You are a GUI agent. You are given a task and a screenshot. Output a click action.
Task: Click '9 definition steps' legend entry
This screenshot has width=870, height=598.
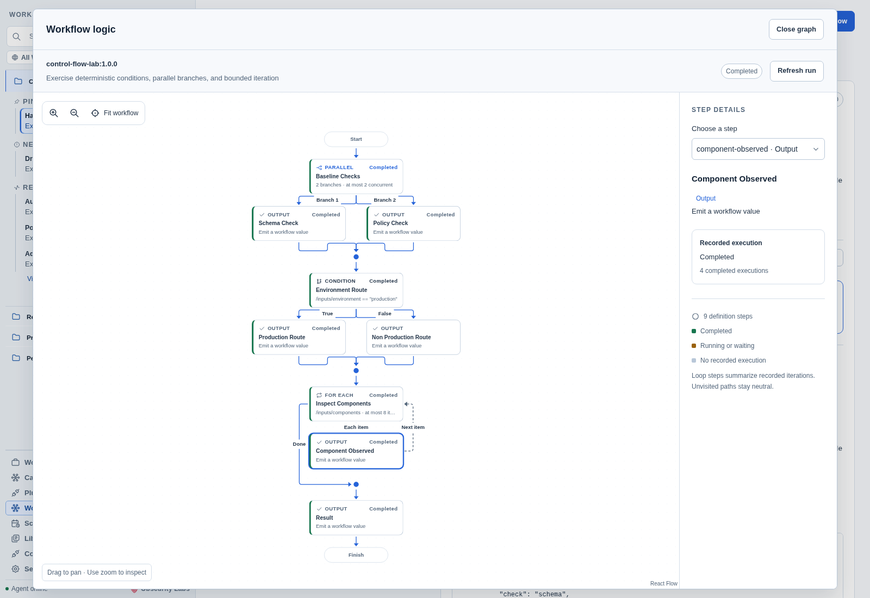click(728, 316)
